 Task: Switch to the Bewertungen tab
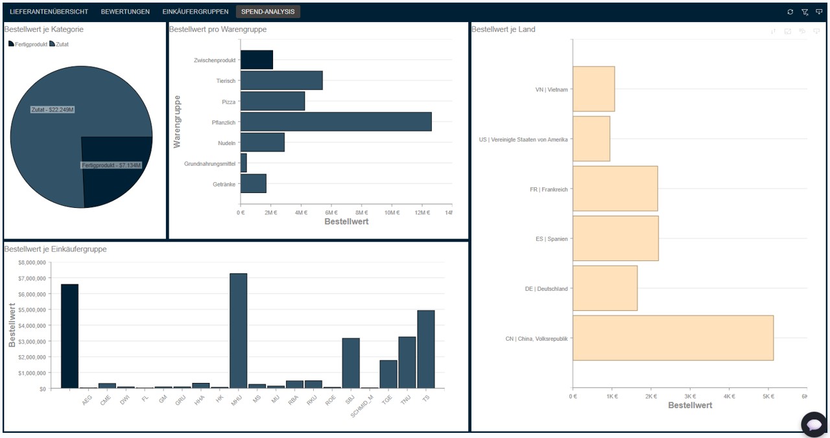pyautogui.click(x=125, y=12)
